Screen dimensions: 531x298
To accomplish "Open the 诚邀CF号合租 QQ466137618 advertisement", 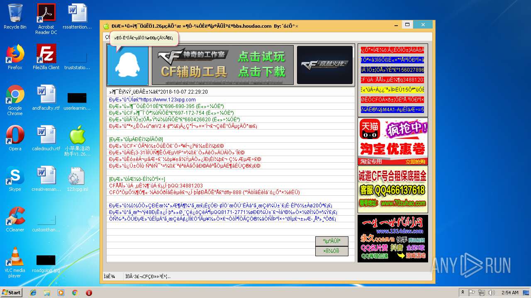I will tap(393, 190).
